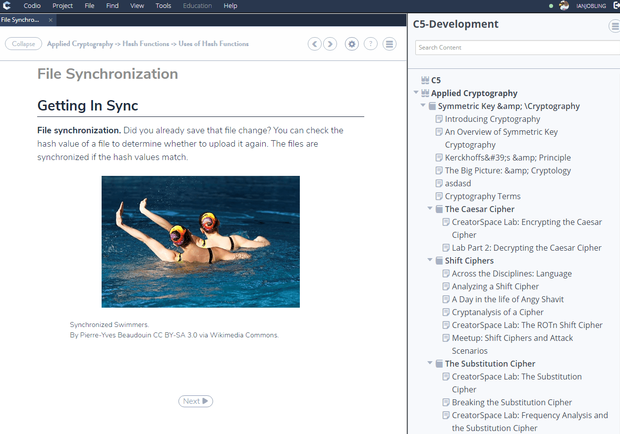Collapse the Shift Ciphers section
The image size is (620, 434).
(430, 260)
